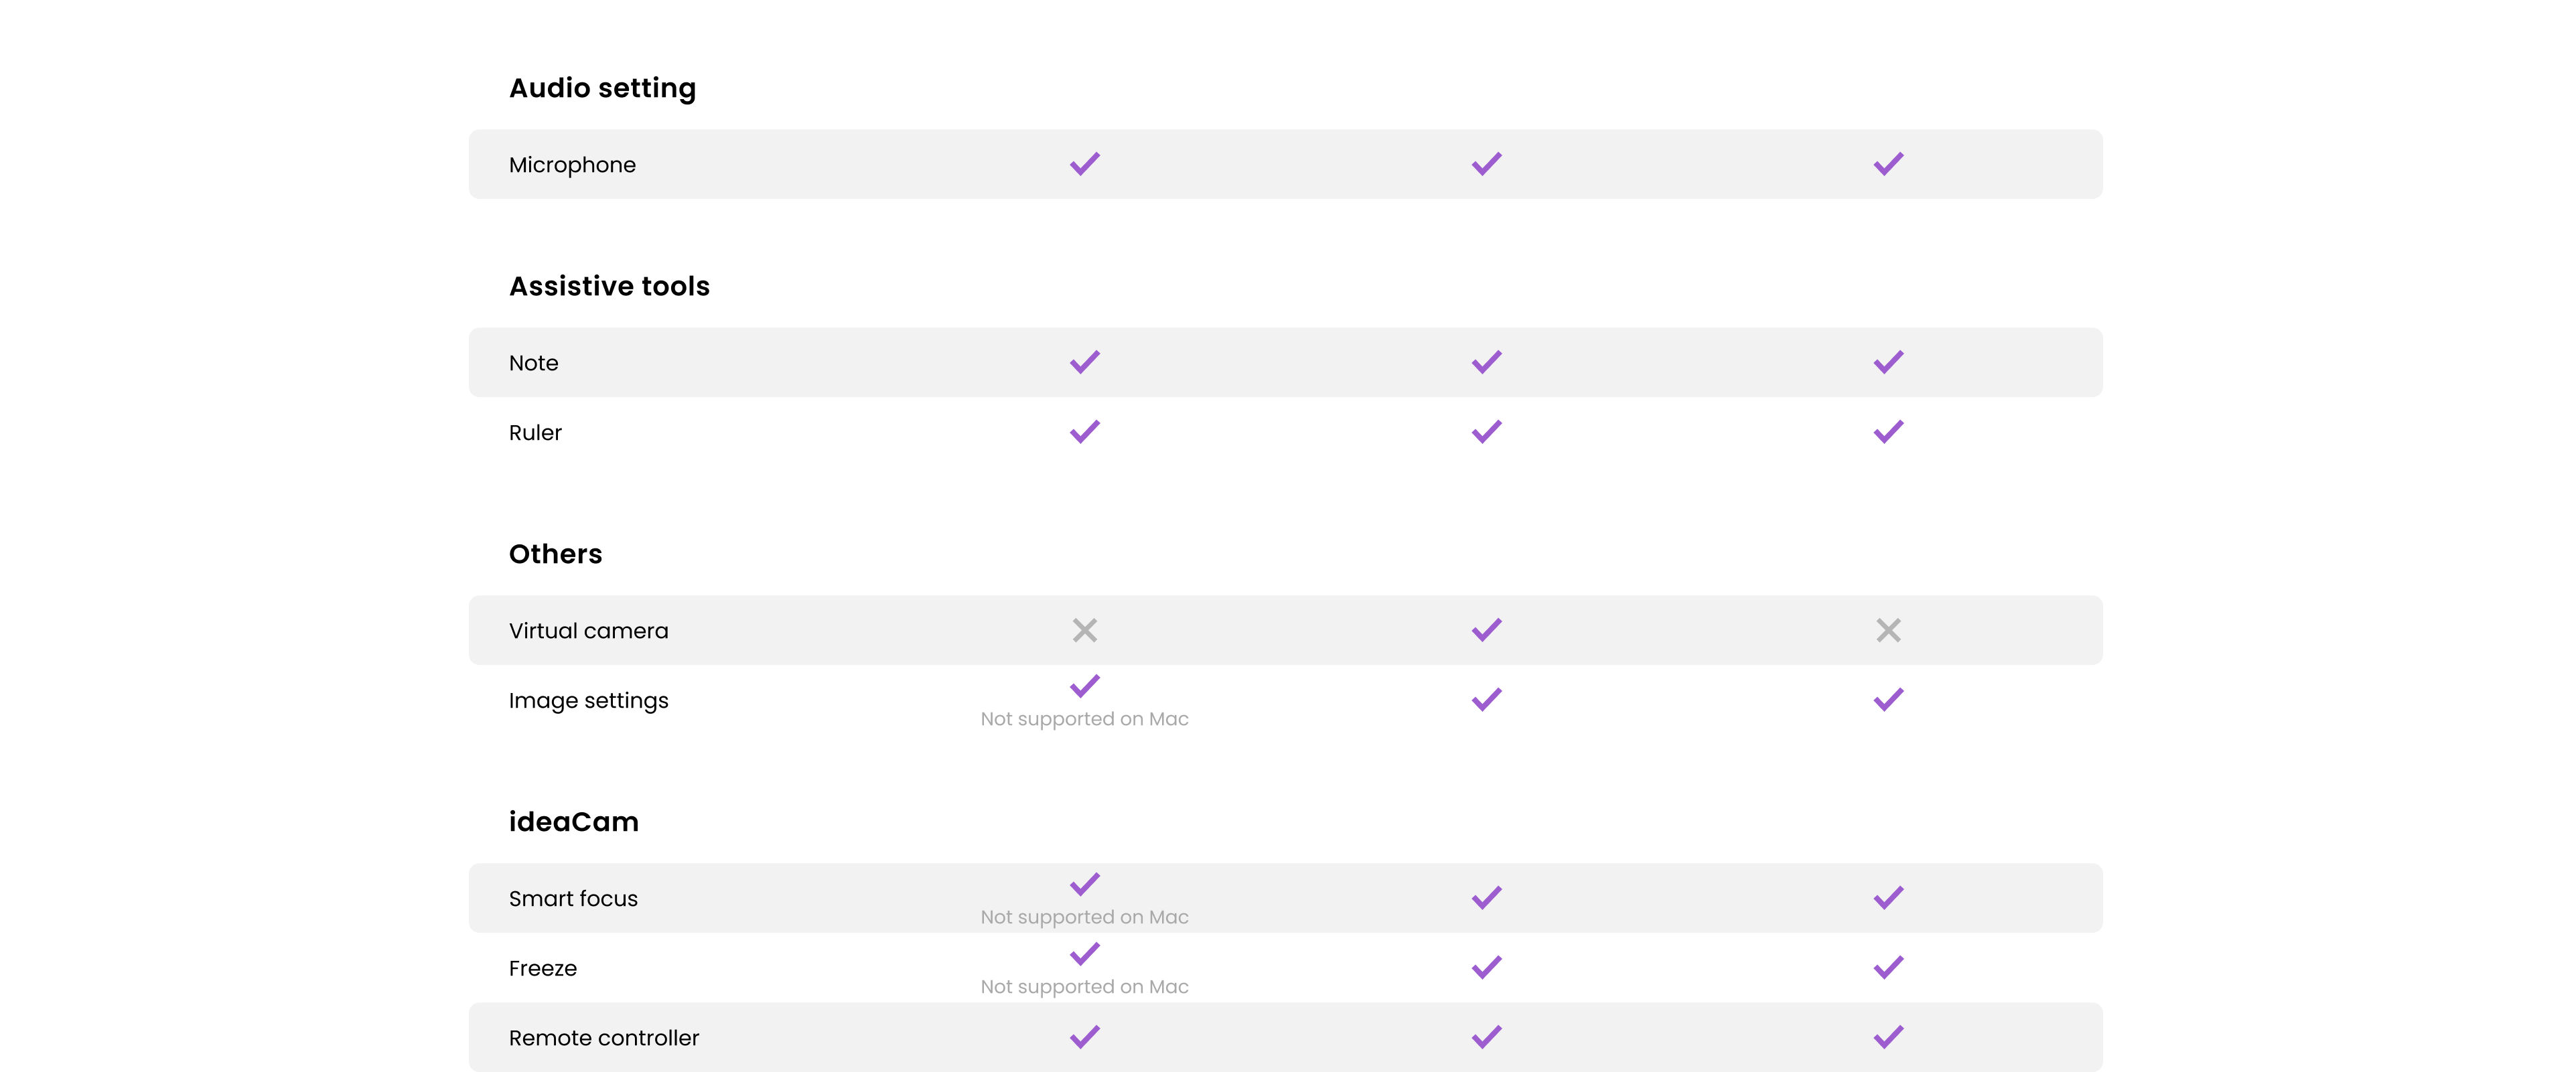Click the Smart focus middle column checkmark
This screenshot has width=2572, height=1072.
[x=1487, y=897]
